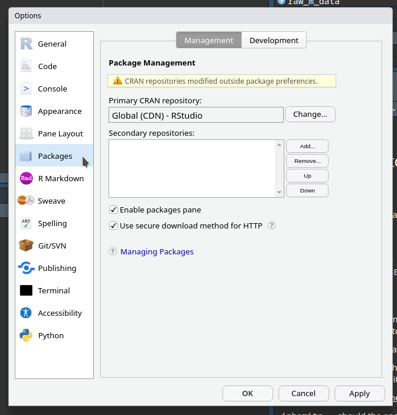The image size is (397, 415).
Task: Open Console settings via prompt icon
Action: point(26,89)
